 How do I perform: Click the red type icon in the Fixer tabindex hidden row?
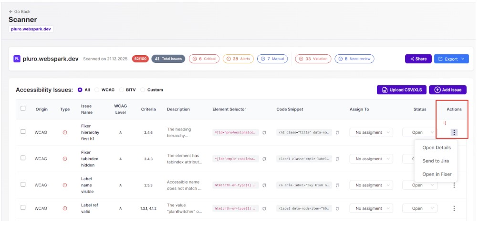65,159
